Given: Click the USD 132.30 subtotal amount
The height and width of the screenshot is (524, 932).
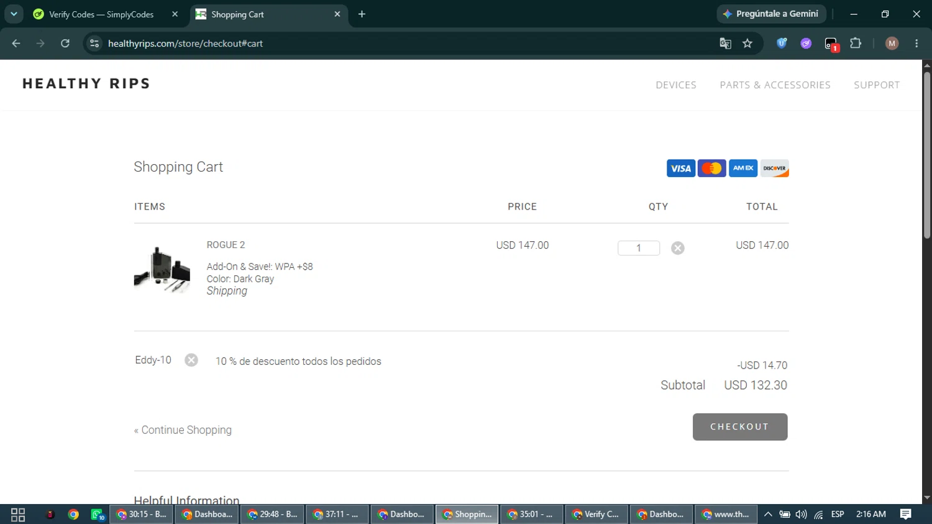Looking at the screenshot, I should coord(756,385).
